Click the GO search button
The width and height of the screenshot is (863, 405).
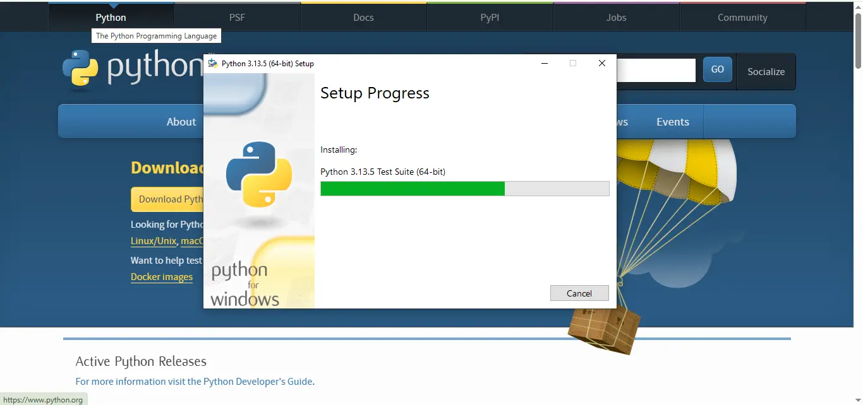pyautogui.click(x=718, y=69)
